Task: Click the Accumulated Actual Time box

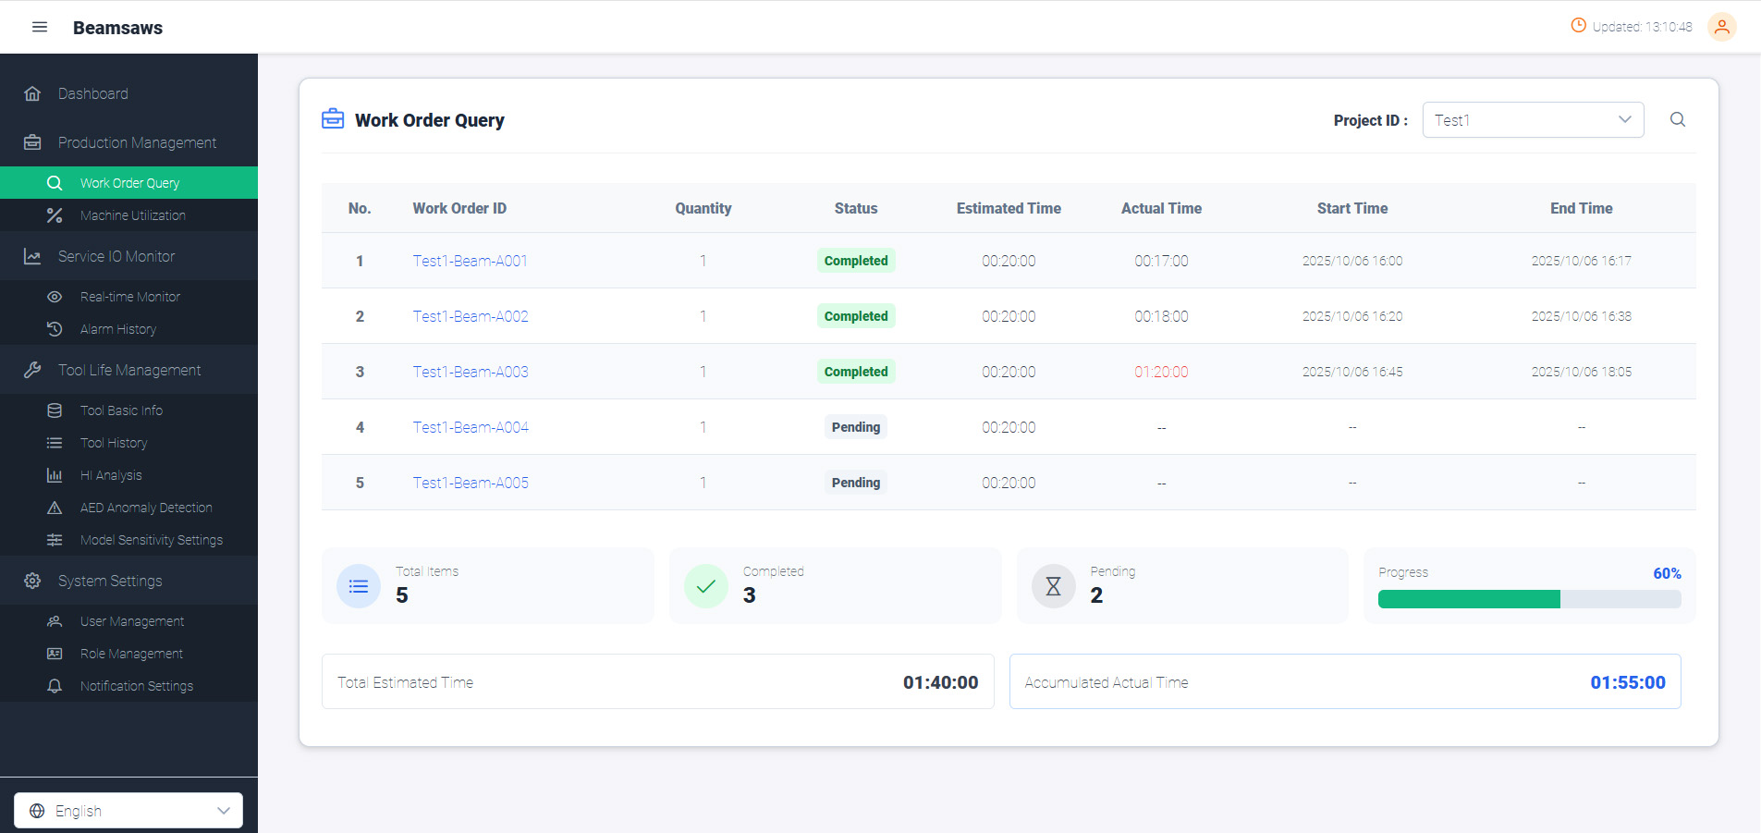Action: tap(1345, 681)
